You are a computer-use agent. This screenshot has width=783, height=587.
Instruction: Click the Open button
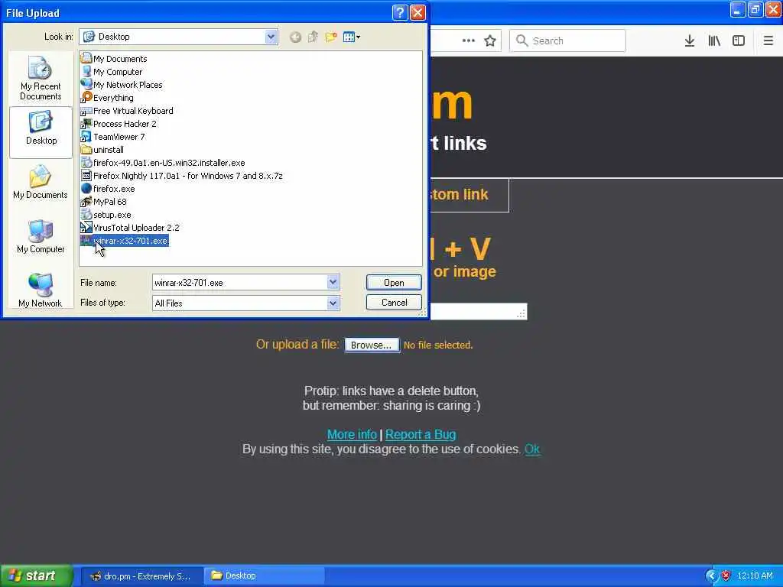394,283
